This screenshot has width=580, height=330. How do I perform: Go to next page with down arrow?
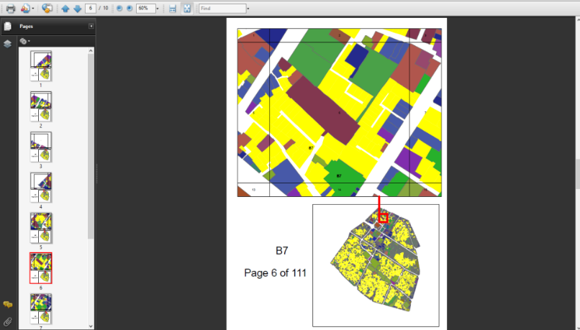pyautogui.click(x=77, y=9)
